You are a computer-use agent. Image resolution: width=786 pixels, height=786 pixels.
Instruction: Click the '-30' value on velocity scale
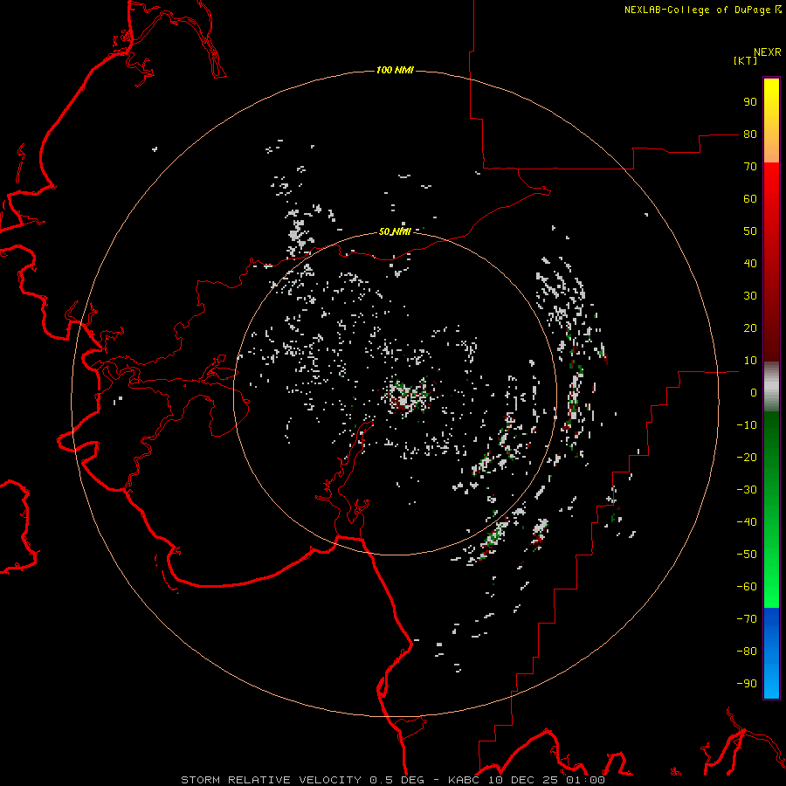(x=747, y=490)
